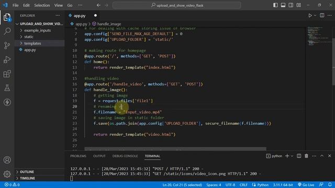This screenshot has height=188, width=335.
Task: Change CRLF end of line sequence
Action: [243, 184]
